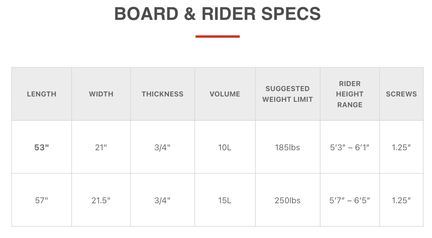Click the VOLUME column header
Viewport: 432px width, 238px height.
[225, 94]
